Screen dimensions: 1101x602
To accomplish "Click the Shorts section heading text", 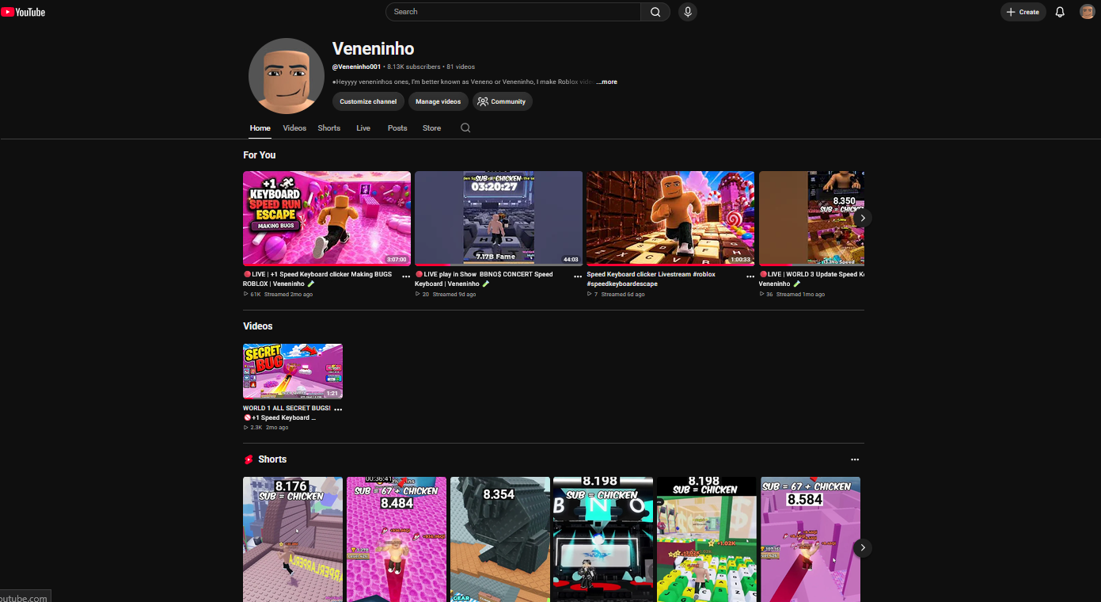I will 272,459.
